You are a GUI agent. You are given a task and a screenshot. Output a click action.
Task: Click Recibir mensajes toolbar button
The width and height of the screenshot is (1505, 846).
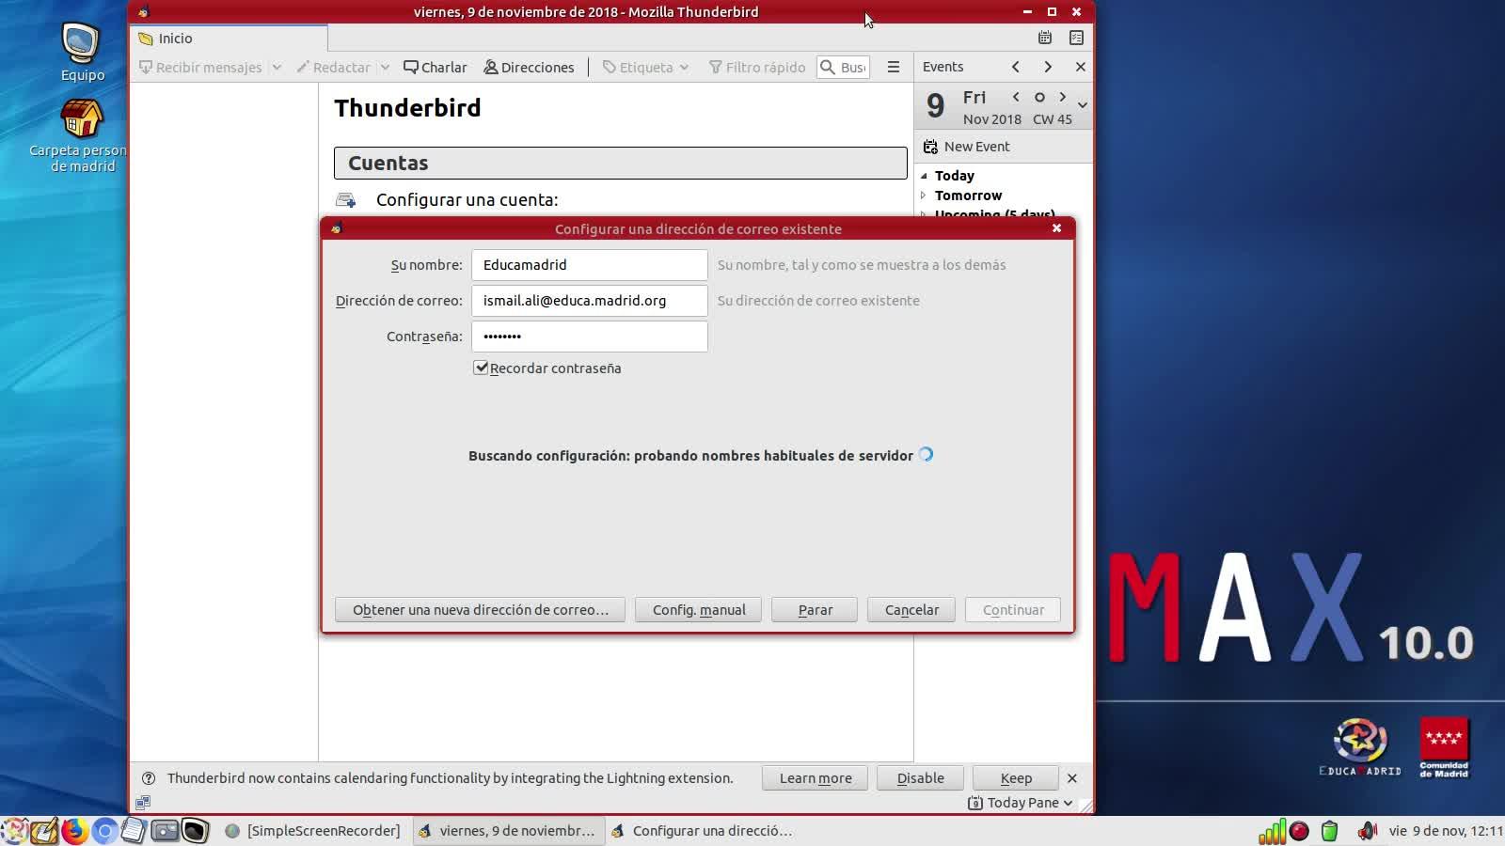click(200, 68)
